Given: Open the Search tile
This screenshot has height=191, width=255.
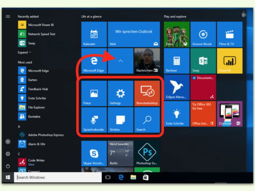Looking at the screenshot, I should click(147, 120).
